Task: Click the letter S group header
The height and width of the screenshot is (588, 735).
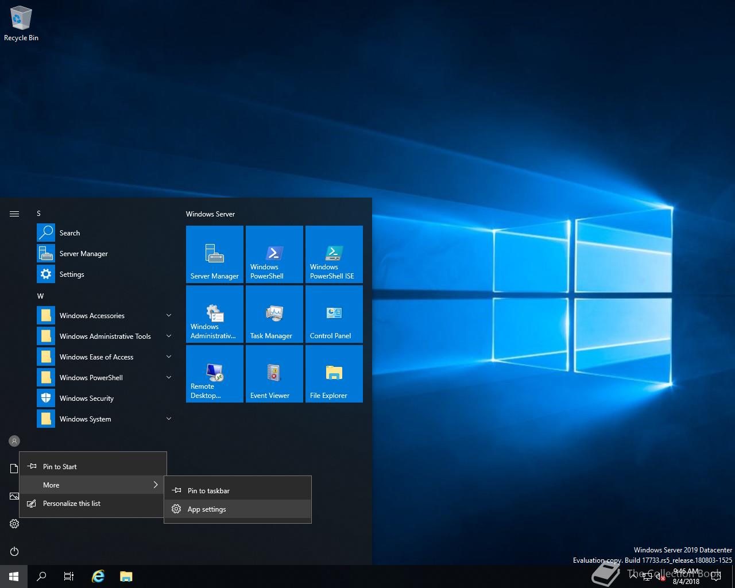Action: pos(39,213)
